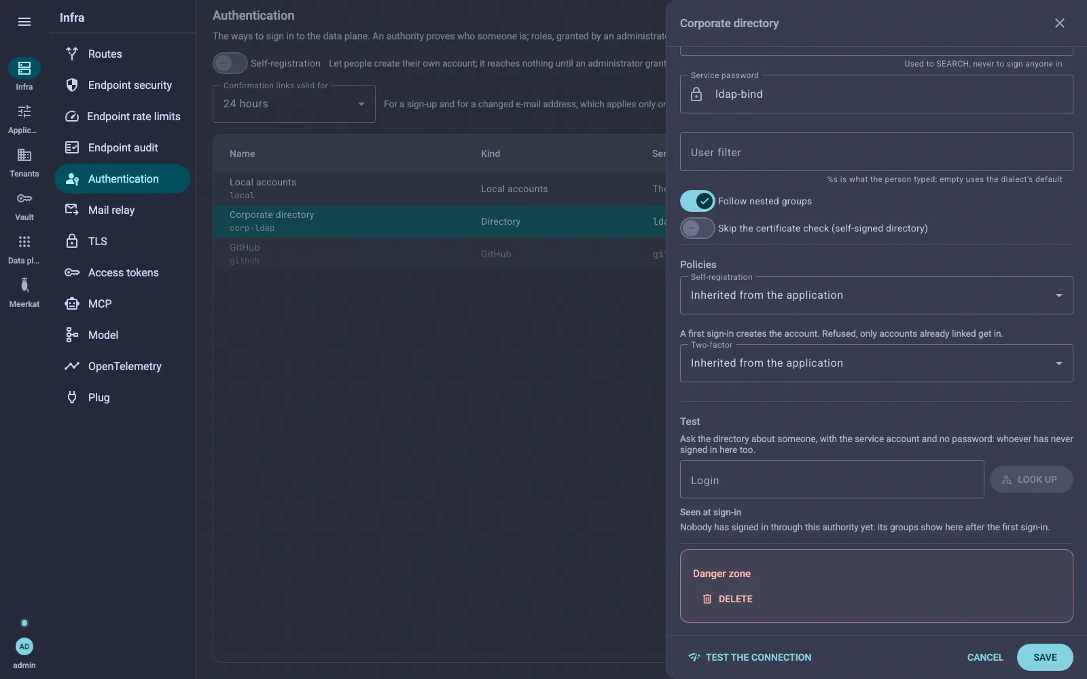This screenshot has width=1087, height=679.
Task: Click the Look up button
Action: [x=1031, y=479]
